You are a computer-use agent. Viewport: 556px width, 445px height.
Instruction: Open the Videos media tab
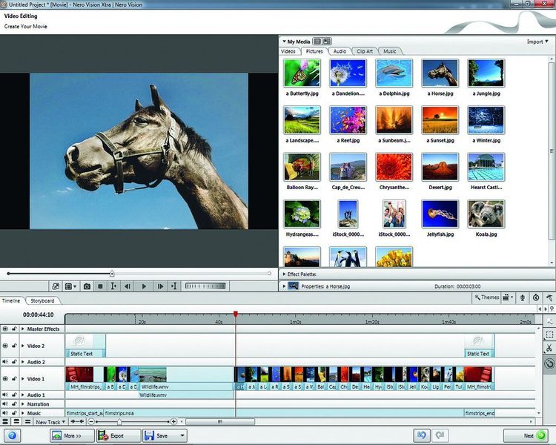click(288, 51)
